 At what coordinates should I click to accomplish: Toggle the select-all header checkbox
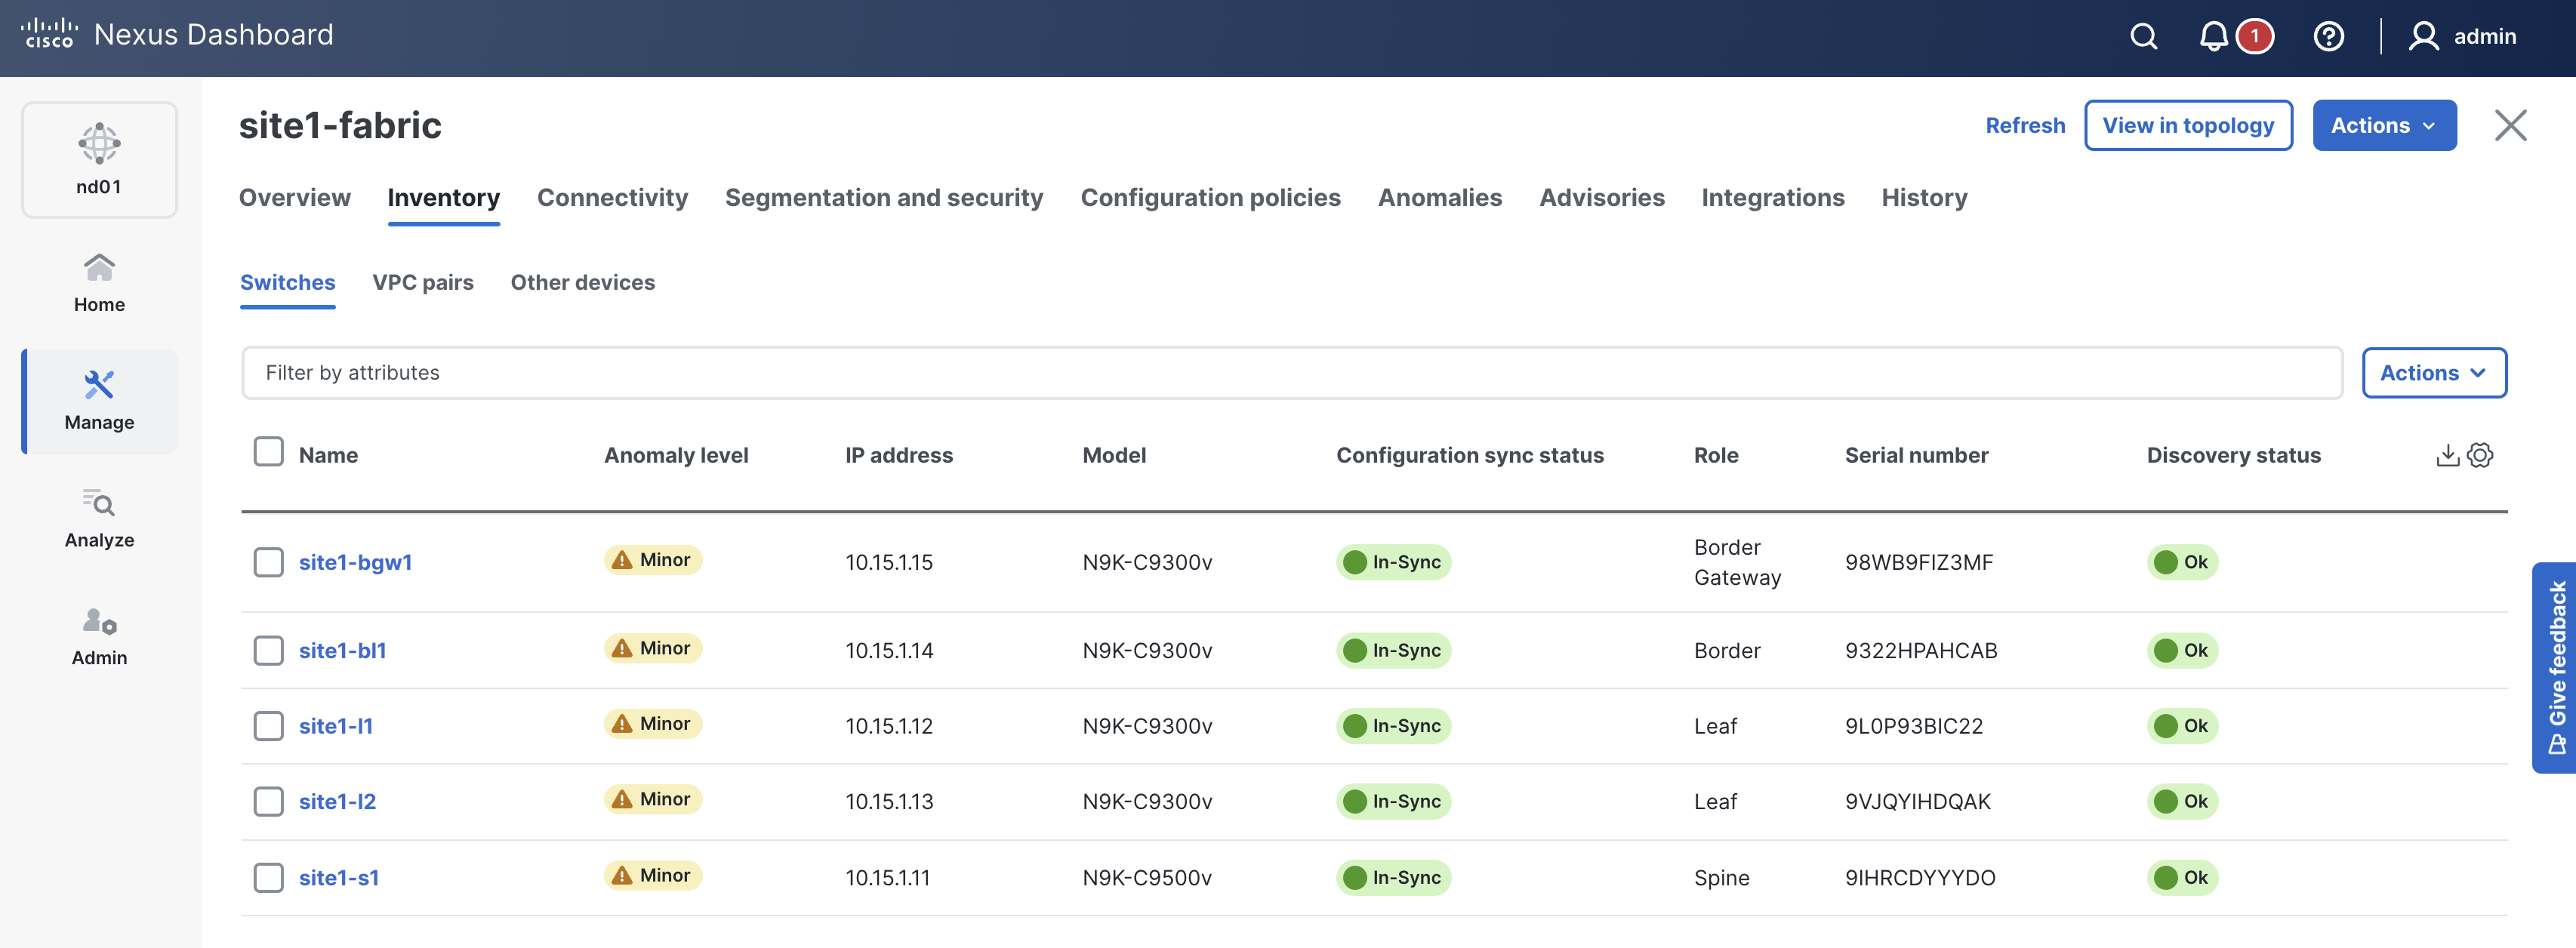click(x=268, y=452)
